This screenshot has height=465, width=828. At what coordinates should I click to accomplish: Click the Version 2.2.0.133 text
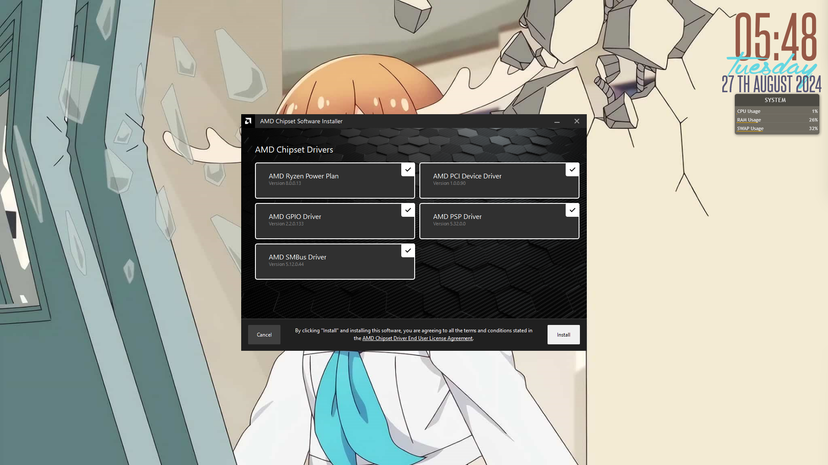click(286, 224)
